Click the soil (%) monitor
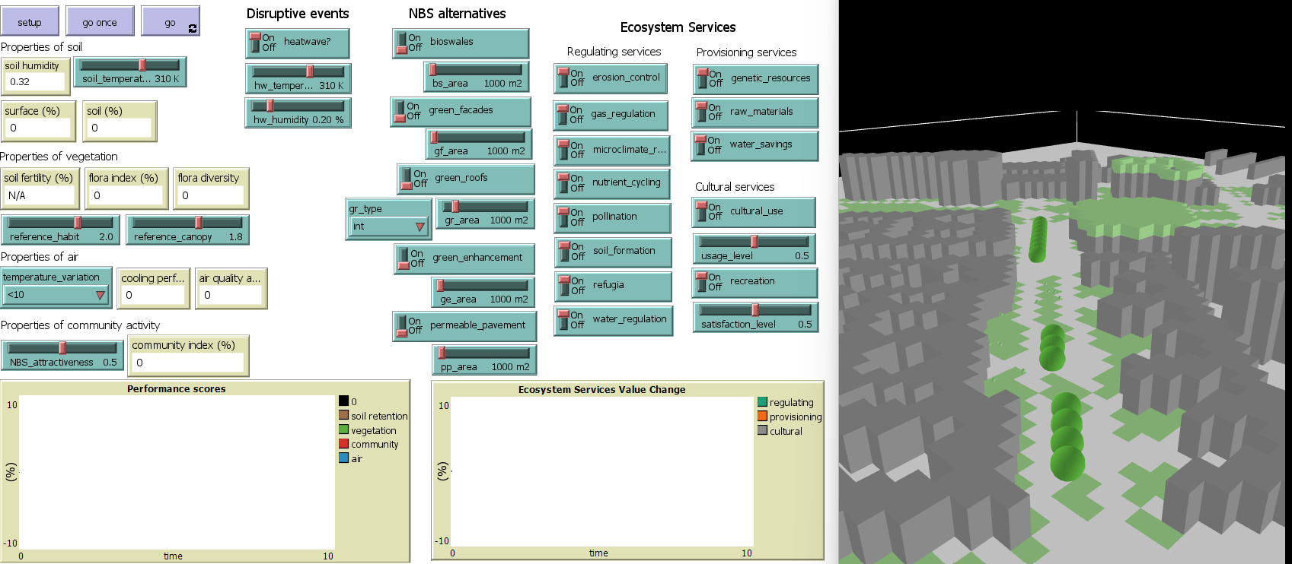The image size is (1292, 564). click(x=120, y=121)
